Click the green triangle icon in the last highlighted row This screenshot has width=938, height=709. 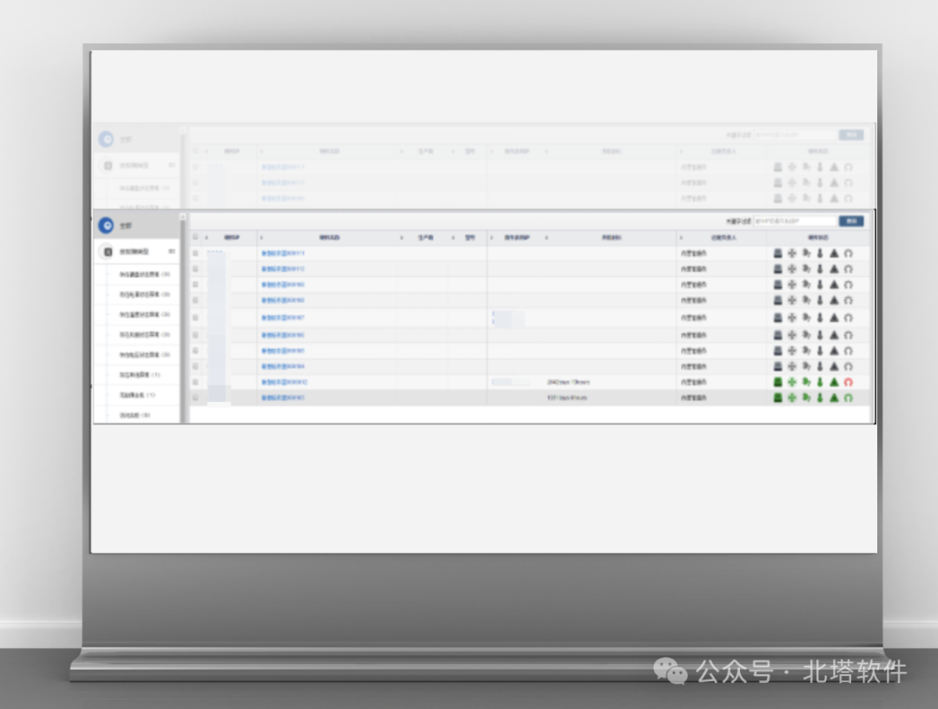pyautogui.click(x=834, y=397)
